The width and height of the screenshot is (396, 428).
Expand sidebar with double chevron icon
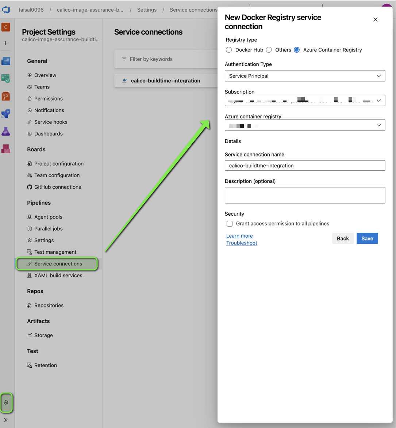pos(6,420)
